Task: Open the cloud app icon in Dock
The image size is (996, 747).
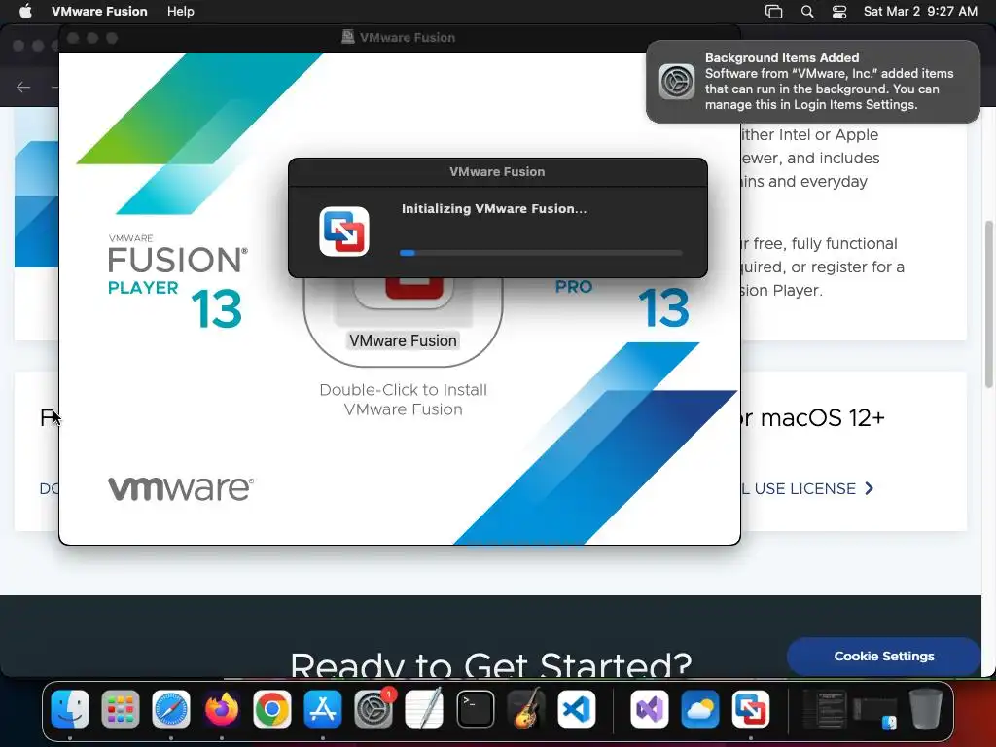Action: (700, 709)
